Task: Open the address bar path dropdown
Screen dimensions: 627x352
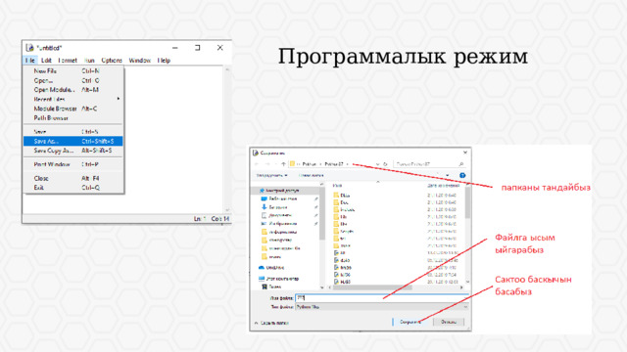Action: [378, 164]
